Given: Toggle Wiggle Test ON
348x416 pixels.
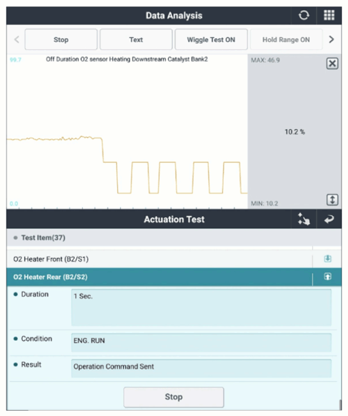Looking at the screenshot, I should 211,39.
